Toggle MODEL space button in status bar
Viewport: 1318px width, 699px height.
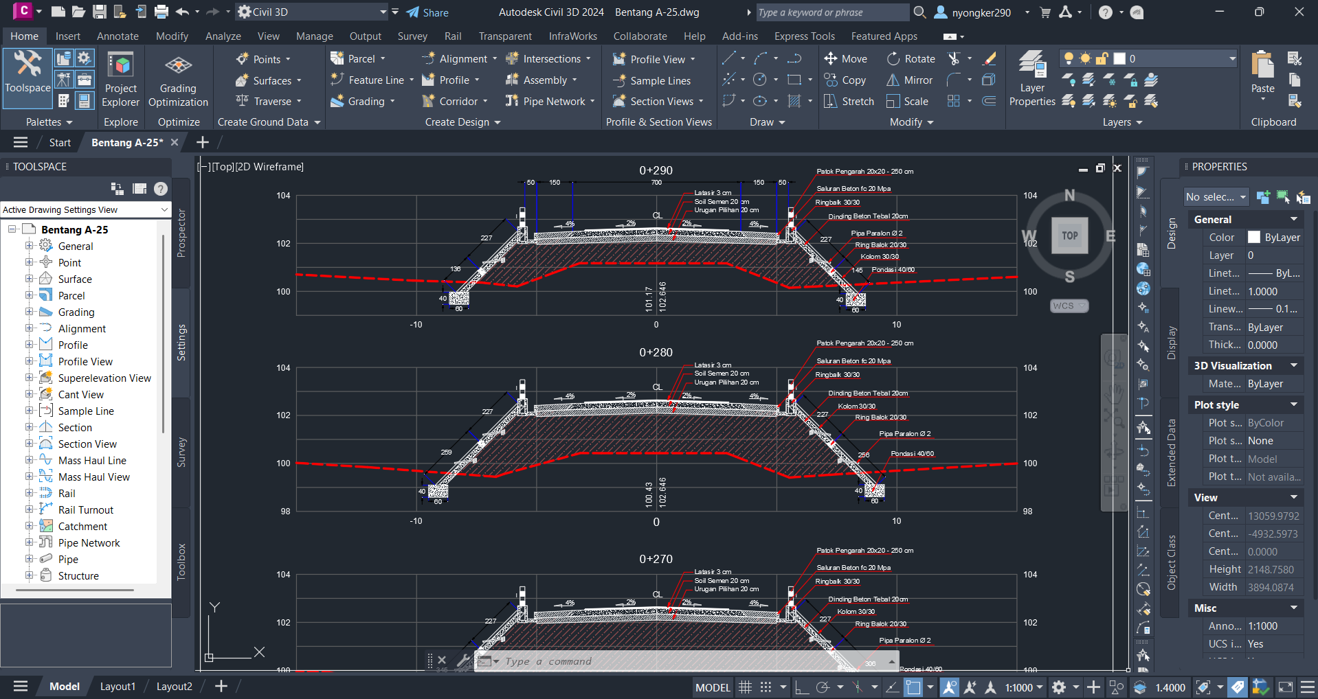pyautogui.click(x=713, y=687)
